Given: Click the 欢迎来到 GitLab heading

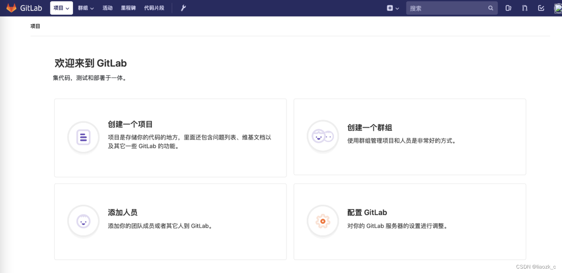Looking at the screenshot, I should 91,63.
